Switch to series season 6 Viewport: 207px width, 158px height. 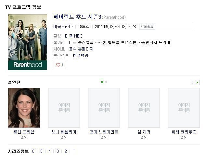tap(33, 151)
